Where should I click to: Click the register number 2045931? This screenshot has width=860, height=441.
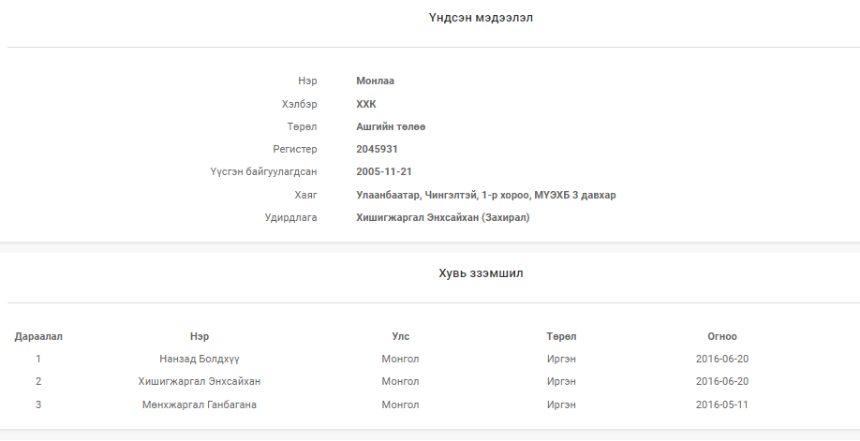tap(377, 149)
